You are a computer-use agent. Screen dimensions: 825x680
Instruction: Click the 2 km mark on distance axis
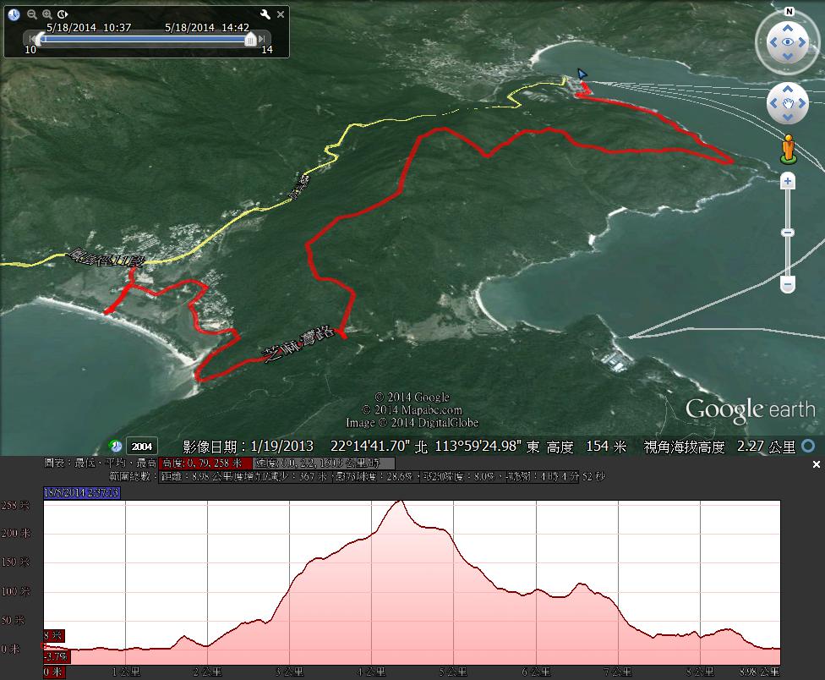207,672
